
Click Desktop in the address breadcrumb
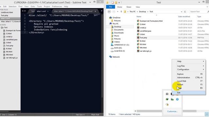pos(142,12)
